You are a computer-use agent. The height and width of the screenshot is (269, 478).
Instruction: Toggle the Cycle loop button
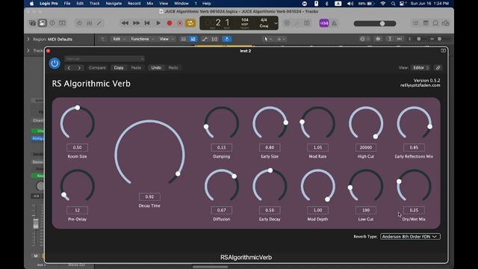coord(190,23)
